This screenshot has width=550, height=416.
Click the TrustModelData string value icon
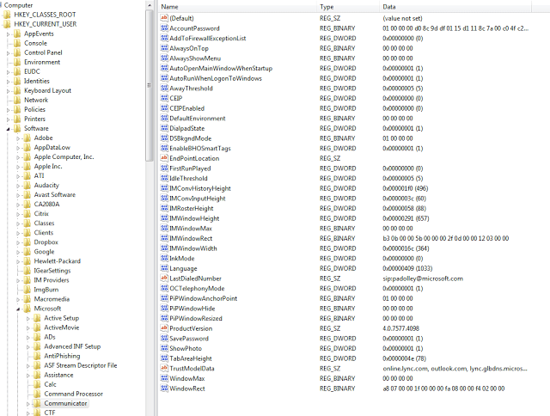point(163,368)
